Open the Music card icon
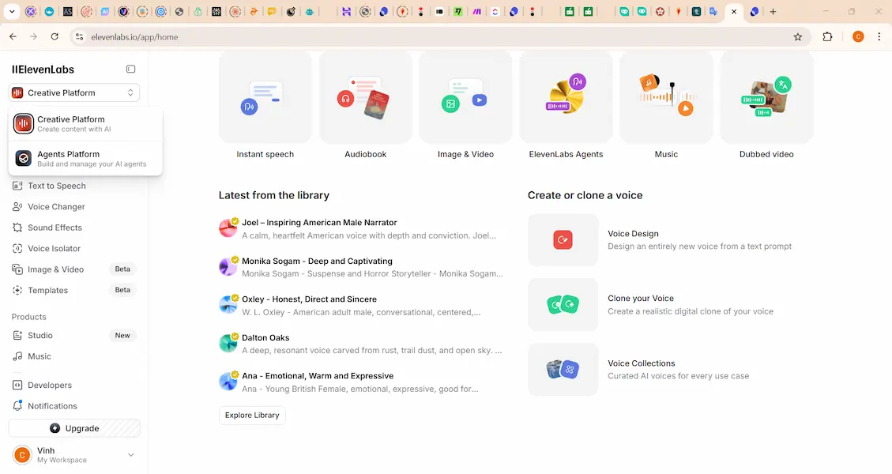The height and width of the screenshot is (474, 892). click(x=666, y=98)
